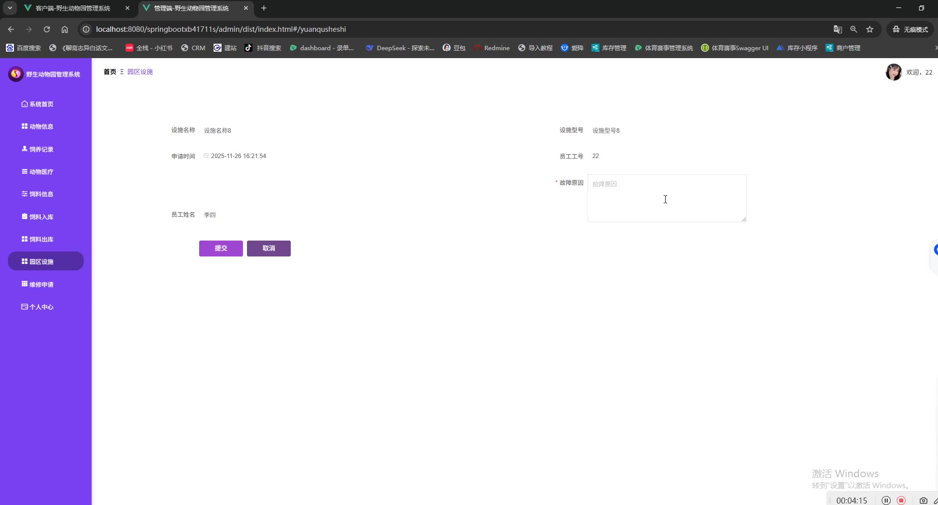
Task: Open the 商户管理 bookmark
Action: click(x=843, y=48)
